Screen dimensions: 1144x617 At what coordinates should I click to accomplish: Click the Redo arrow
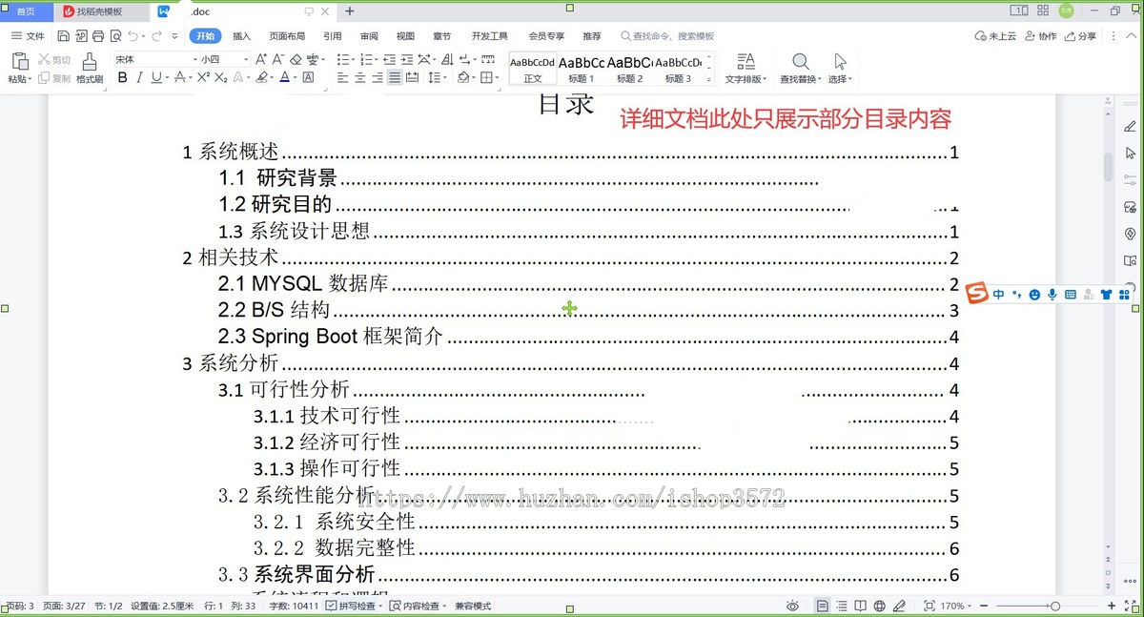[x=158, y=36]
